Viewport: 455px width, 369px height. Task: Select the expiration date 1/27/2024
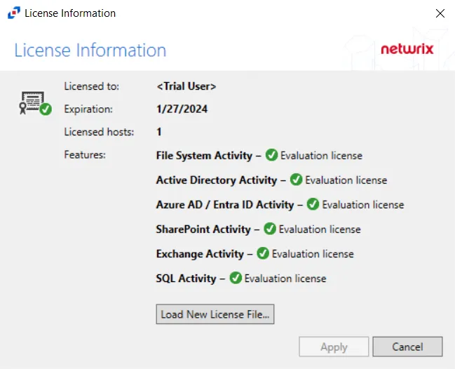pos(182,109)
